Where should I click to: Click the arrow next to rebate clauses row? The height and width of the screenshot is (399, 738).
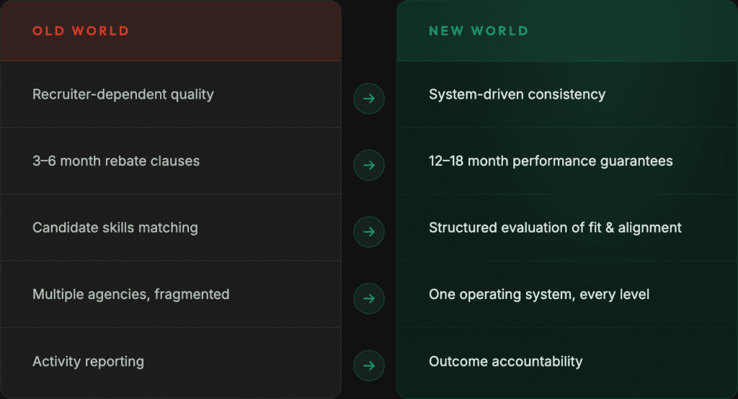point(369,165)
